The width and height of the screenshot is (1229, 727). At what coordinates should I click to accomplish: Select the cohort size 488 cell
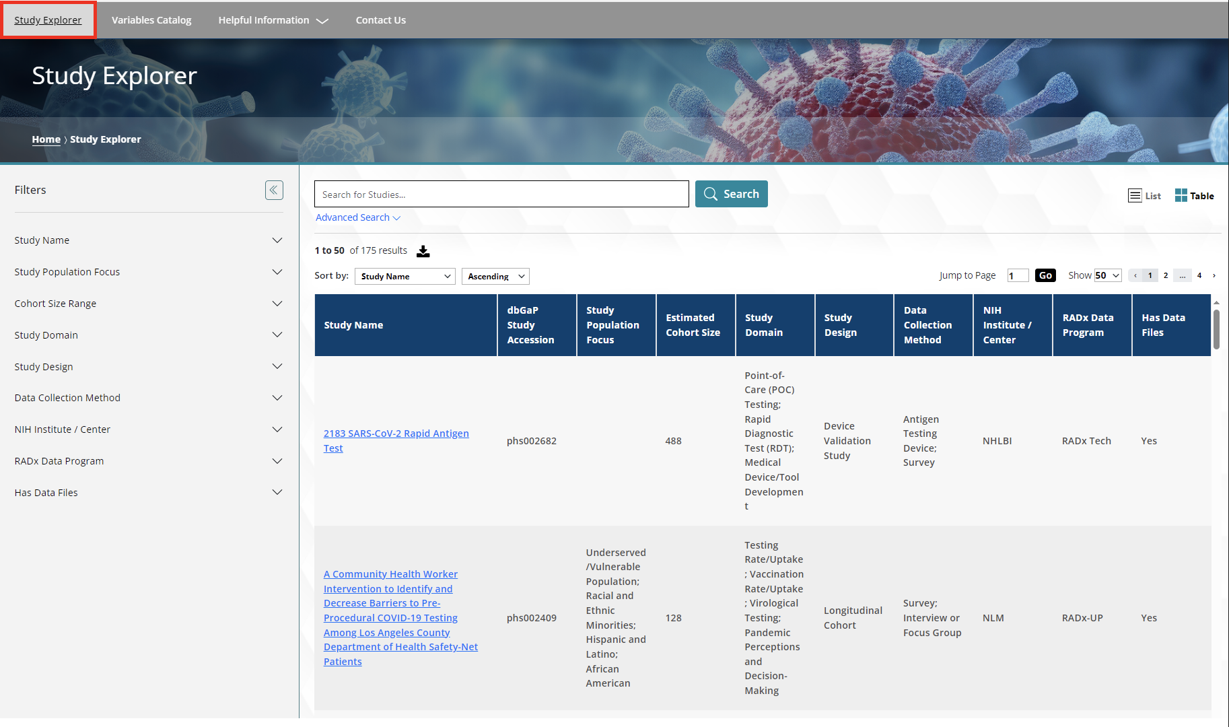coord(674,441)
